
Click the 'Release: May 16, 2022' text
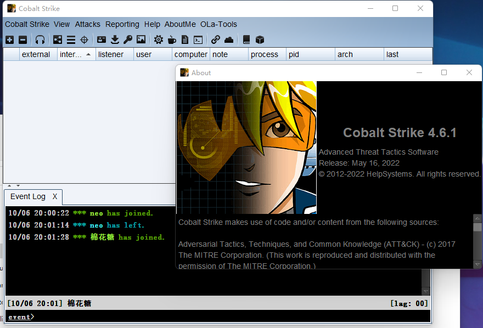tap(359, 163)
